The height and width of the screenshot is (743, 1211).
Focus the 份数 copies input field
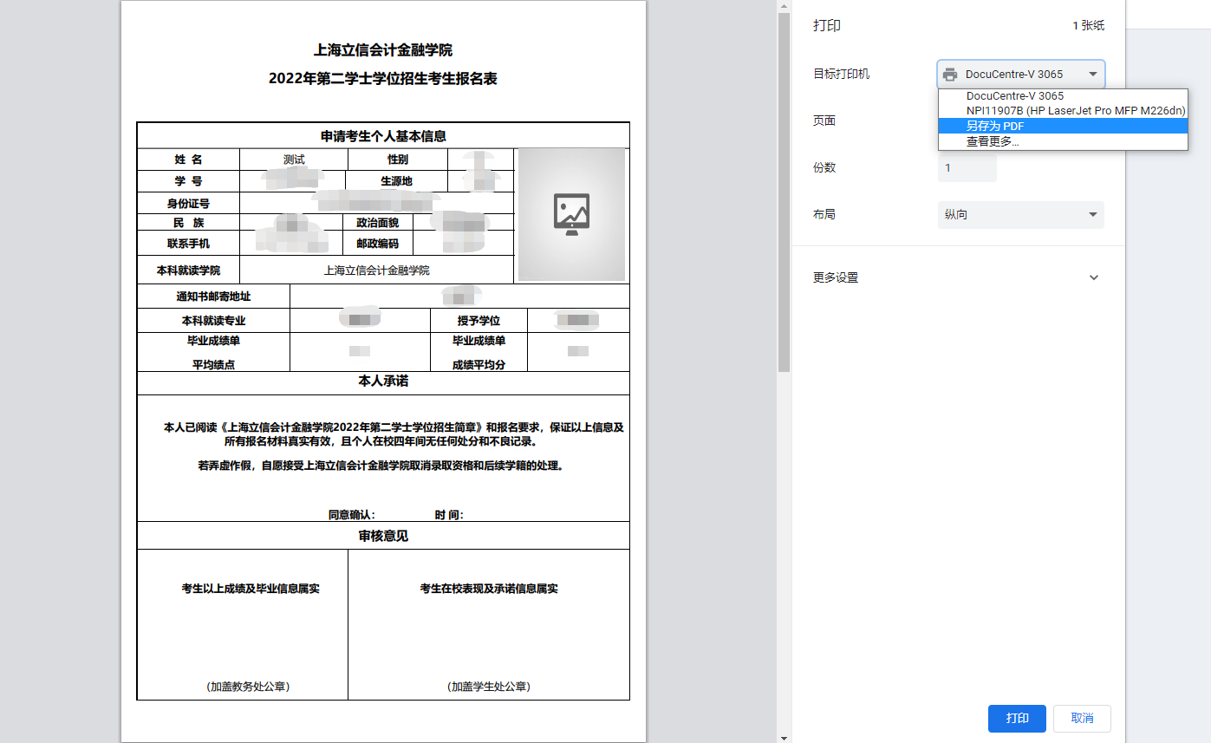[x=967, y=168]
